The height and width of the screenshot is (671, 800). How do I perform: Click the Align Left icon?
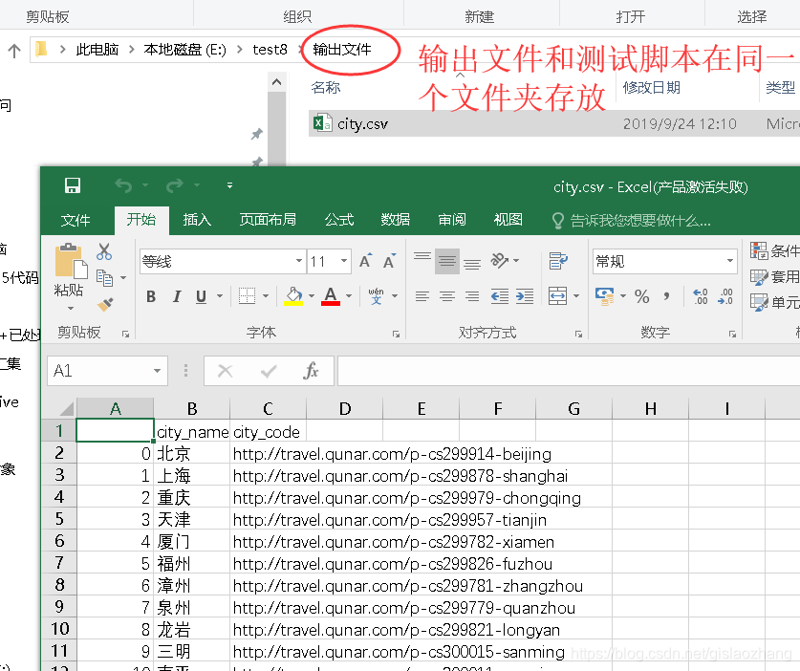pyautogui.click(x=422, y=296)
